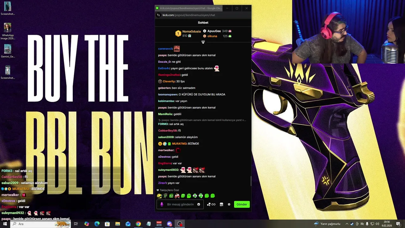Click the site info icon in address bar
The width and height of the screenshot is (405, 228).
coord(159,15)
